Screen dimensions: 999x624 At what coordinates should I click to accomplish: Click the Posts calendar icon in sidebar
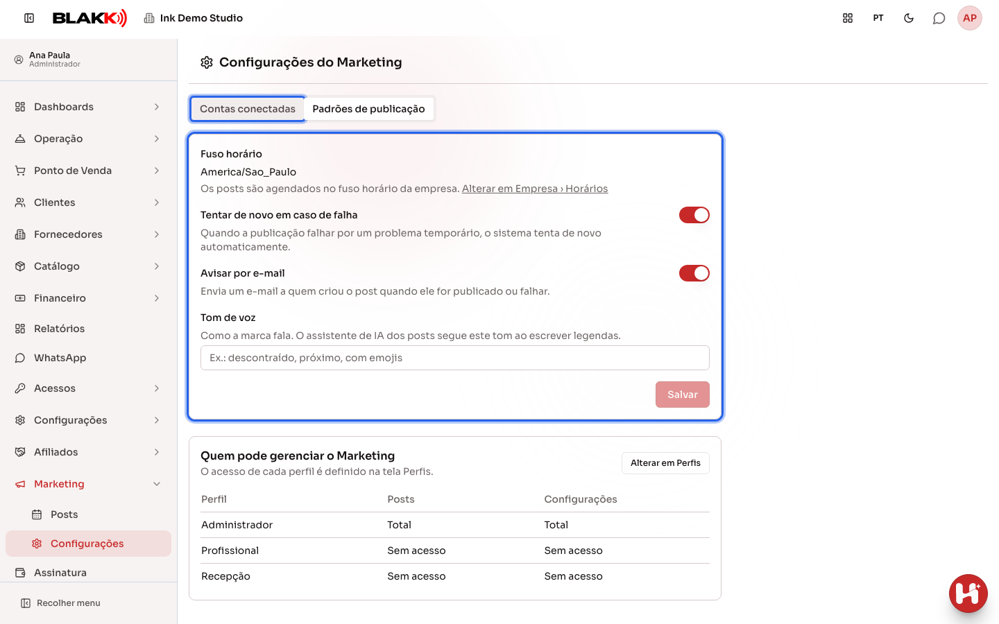(x=37, y=514)
